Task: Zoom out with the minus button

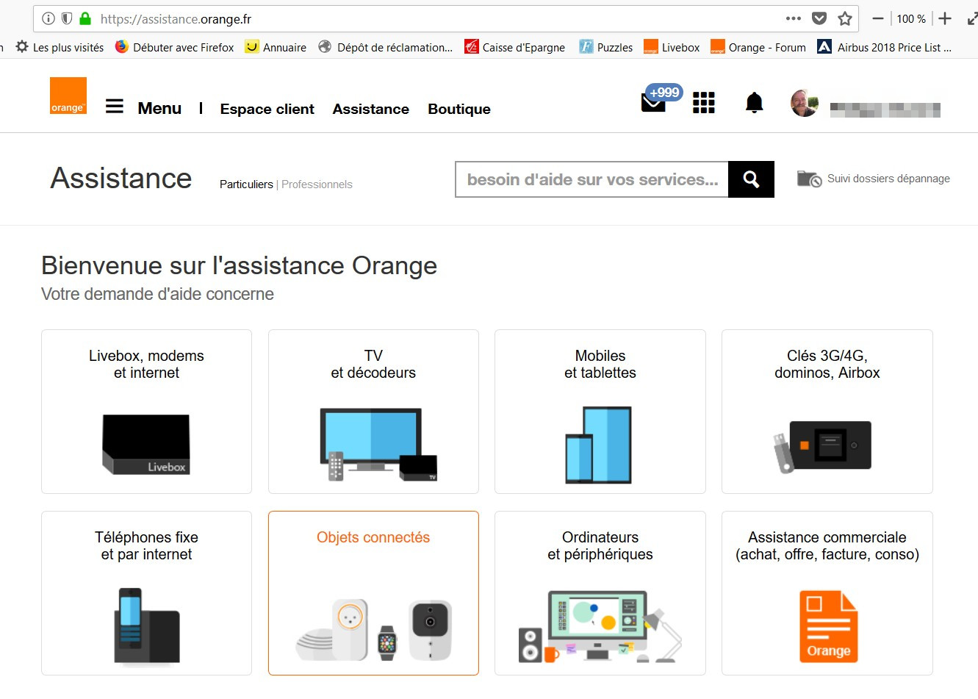Action: (x=877, y=19)
